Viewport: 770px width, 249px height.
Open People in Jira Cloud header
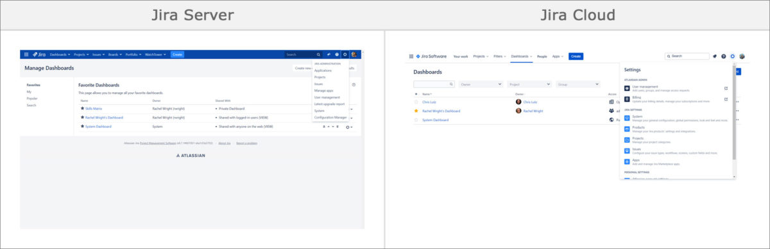(542, 56)
